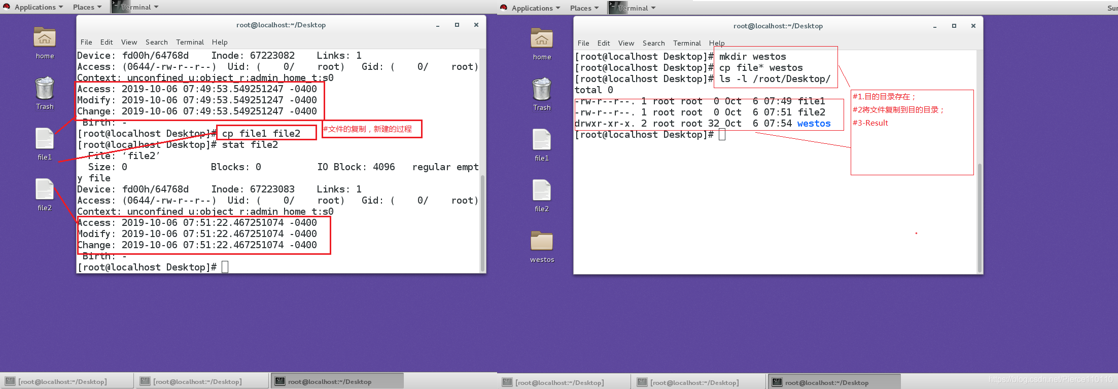Viewport: 1118px width, 389px height.
Task: Click 'cp file* westos' command text
Action: click(x=761, y=67)
